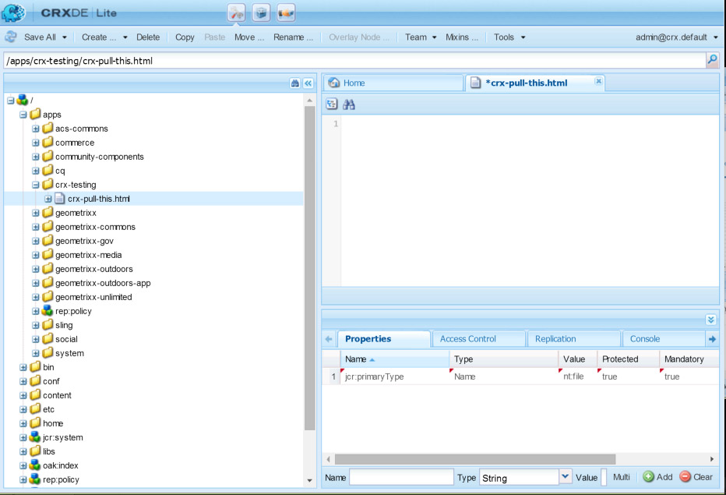The height and width of the screenshot is (495, 726).
Task: Collapse the crx-testing folder
Action: click(36, 185)
